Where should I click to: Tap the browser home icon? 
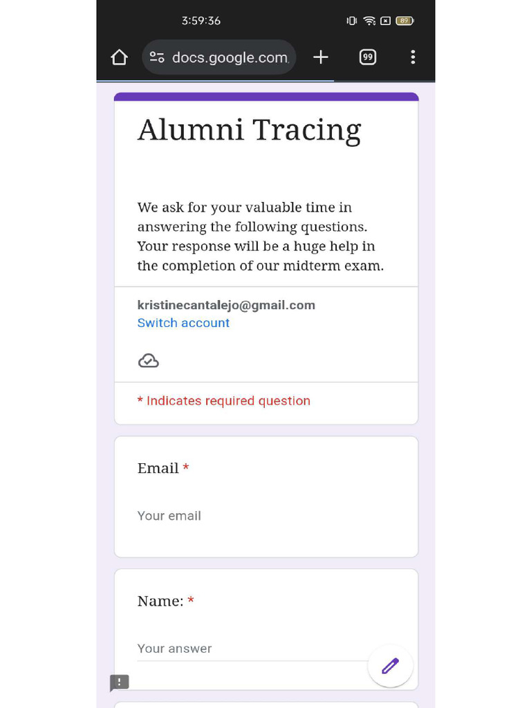click(119, 57)
